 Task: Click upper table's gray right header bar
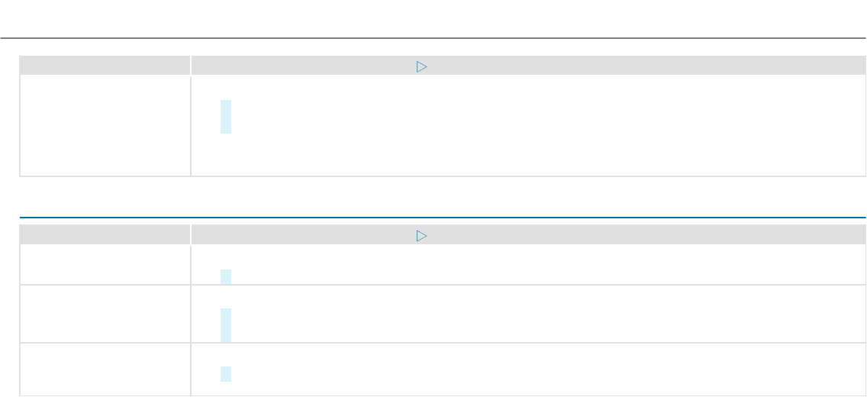point(611,66)
